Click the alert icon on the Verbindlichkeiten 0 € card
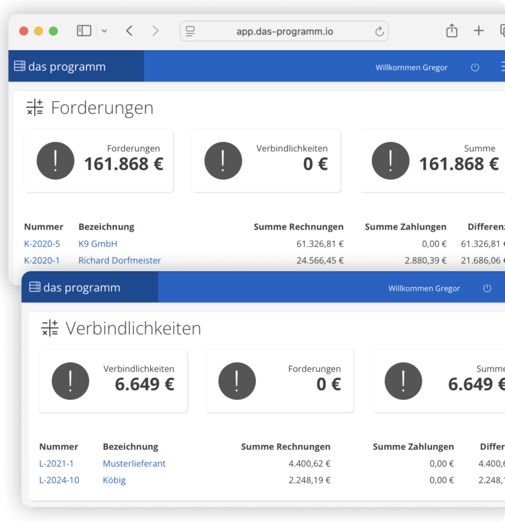 223,161
